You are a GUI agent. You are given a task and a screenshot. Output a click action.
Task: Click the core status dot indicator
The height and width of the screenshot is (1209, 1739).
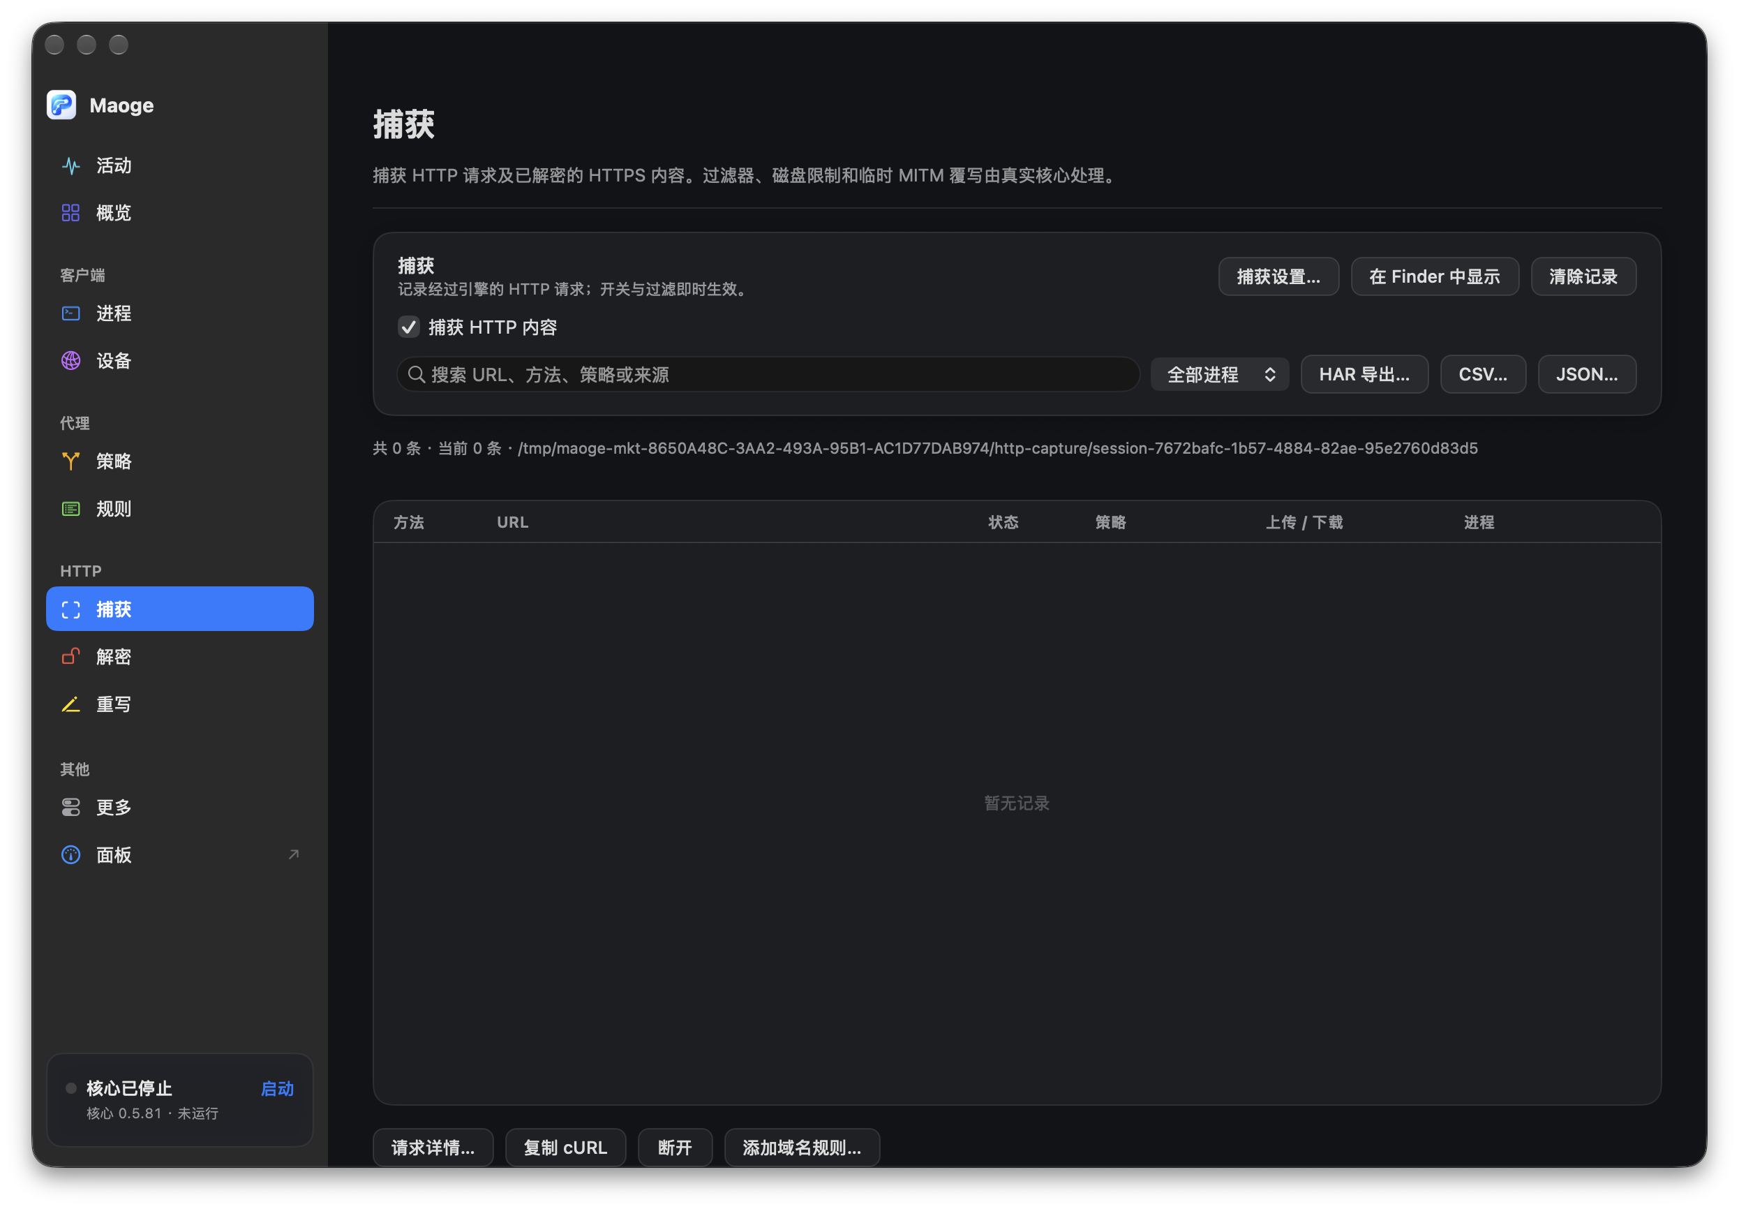tap(71, 1088)
